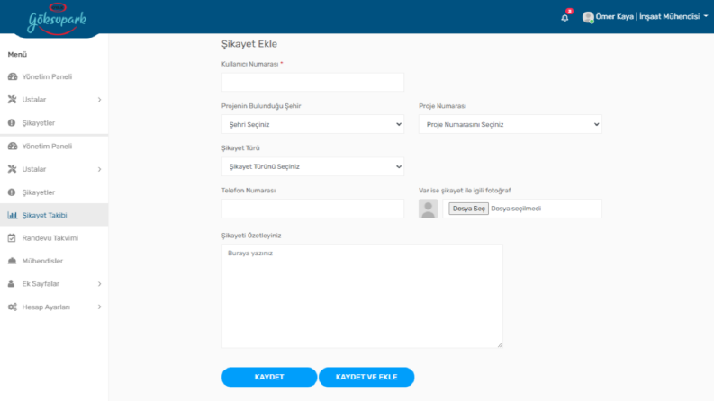Click the Dosya Seç file button

point(468,209)
